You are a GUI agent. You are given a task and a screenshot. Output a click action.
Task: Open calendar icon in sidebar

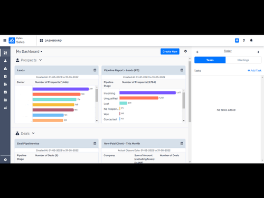pos(5,100)
